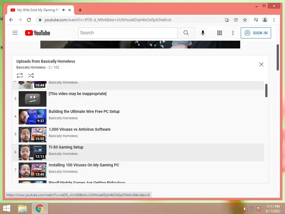Open thumbnail with 15:55 duration
The height and width of the screenshot is (214, 285).
33,135
